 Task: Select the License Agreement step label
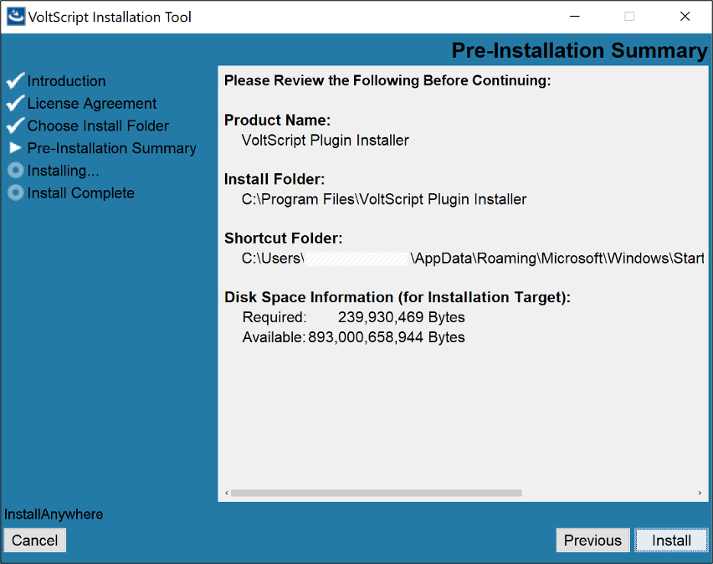(x=92, y=104)
